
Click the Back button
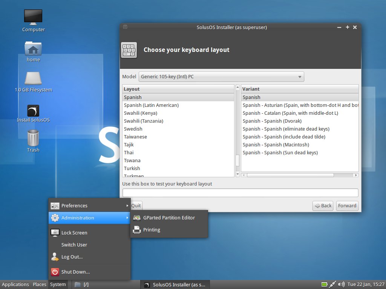(x=323, y=206)
